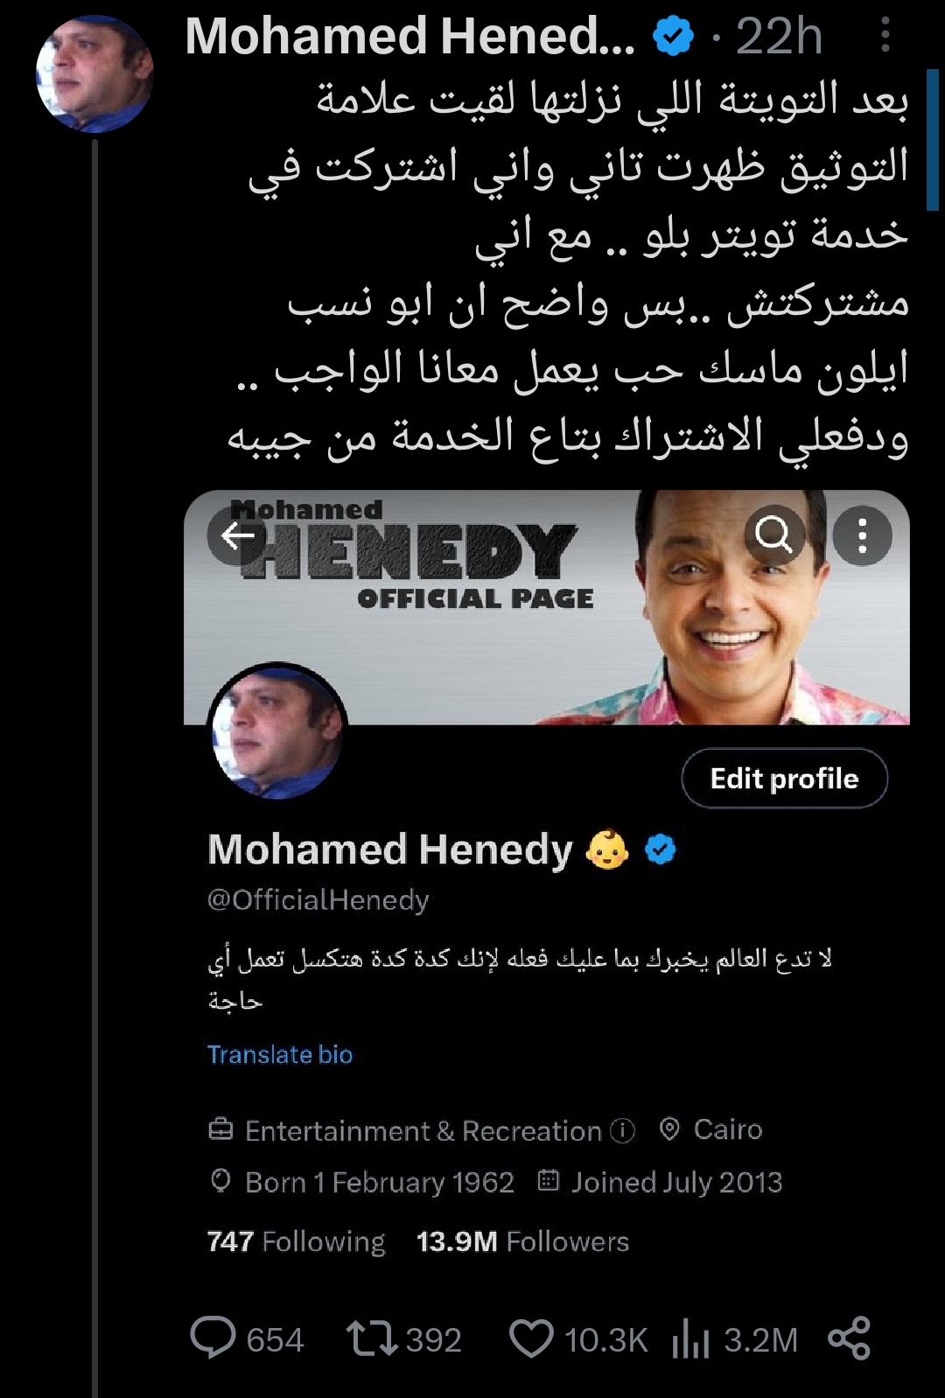Tap the search magnifier on the profile banner
945x1398 pixels.
(774, 535)
